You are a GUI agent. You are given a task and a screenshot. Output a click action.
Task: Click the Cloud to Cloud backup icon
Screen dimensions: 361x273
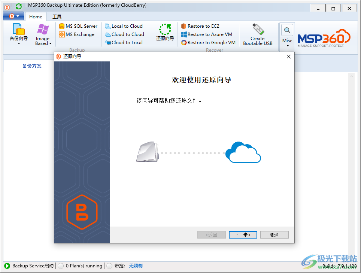[x=125, y=34]
